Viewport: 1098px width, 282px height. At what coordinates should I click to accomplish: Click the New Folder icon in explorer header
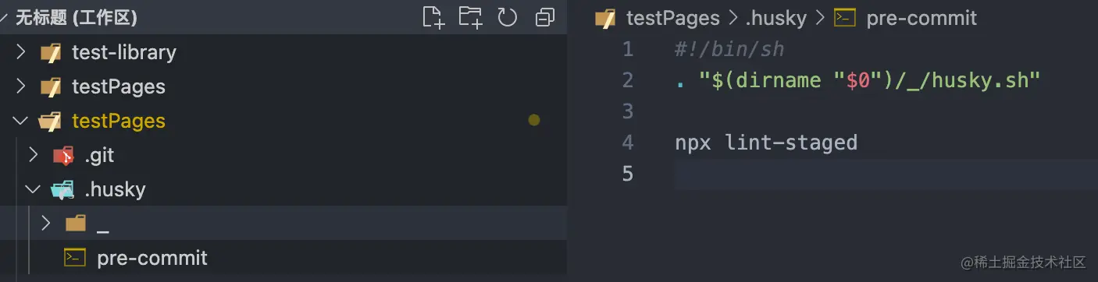coord(470,17)
